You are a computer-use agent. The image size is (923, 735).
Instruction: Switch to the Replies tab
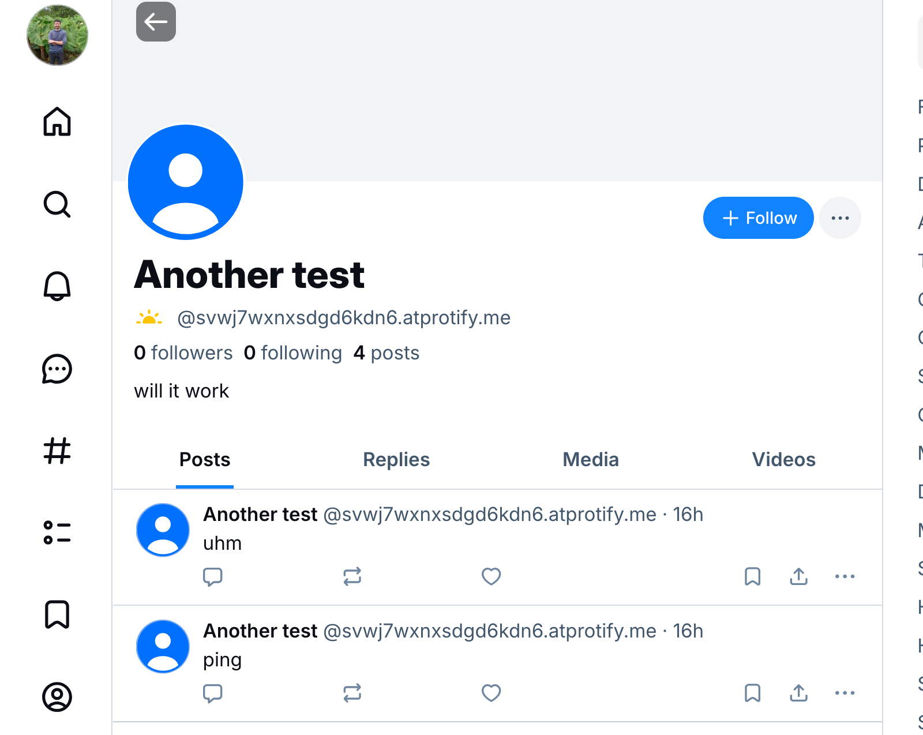pos(396,460)
